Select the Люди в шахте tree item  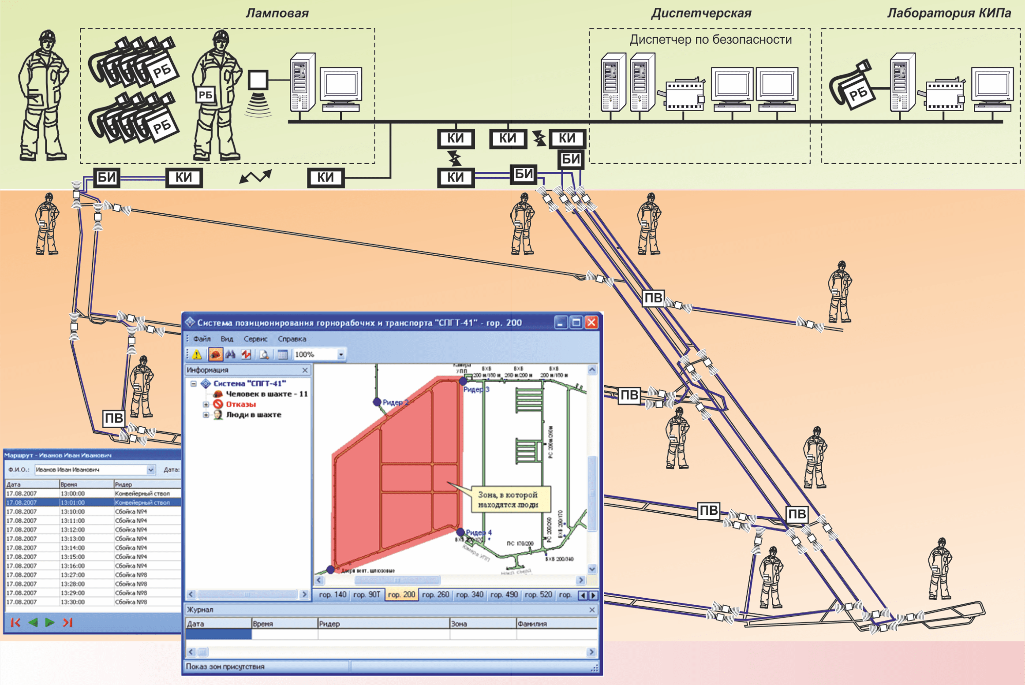[254, 415]
